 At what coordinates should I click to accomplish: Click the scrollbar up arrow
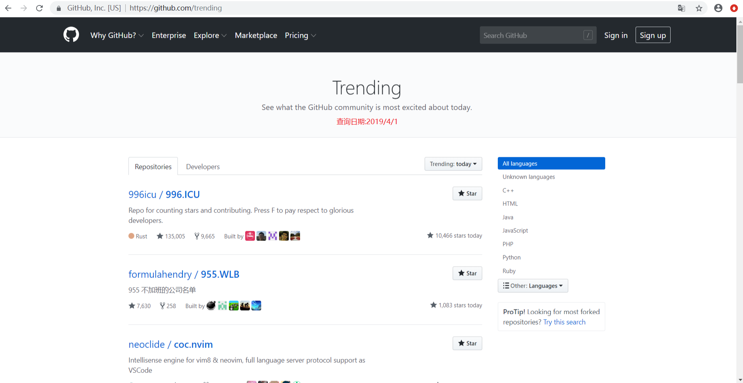[x=739, y=21]
